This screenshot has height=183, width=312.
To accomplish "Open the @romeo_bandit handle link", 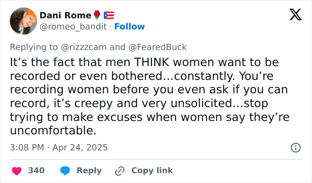I will click(x=73, y=27).
